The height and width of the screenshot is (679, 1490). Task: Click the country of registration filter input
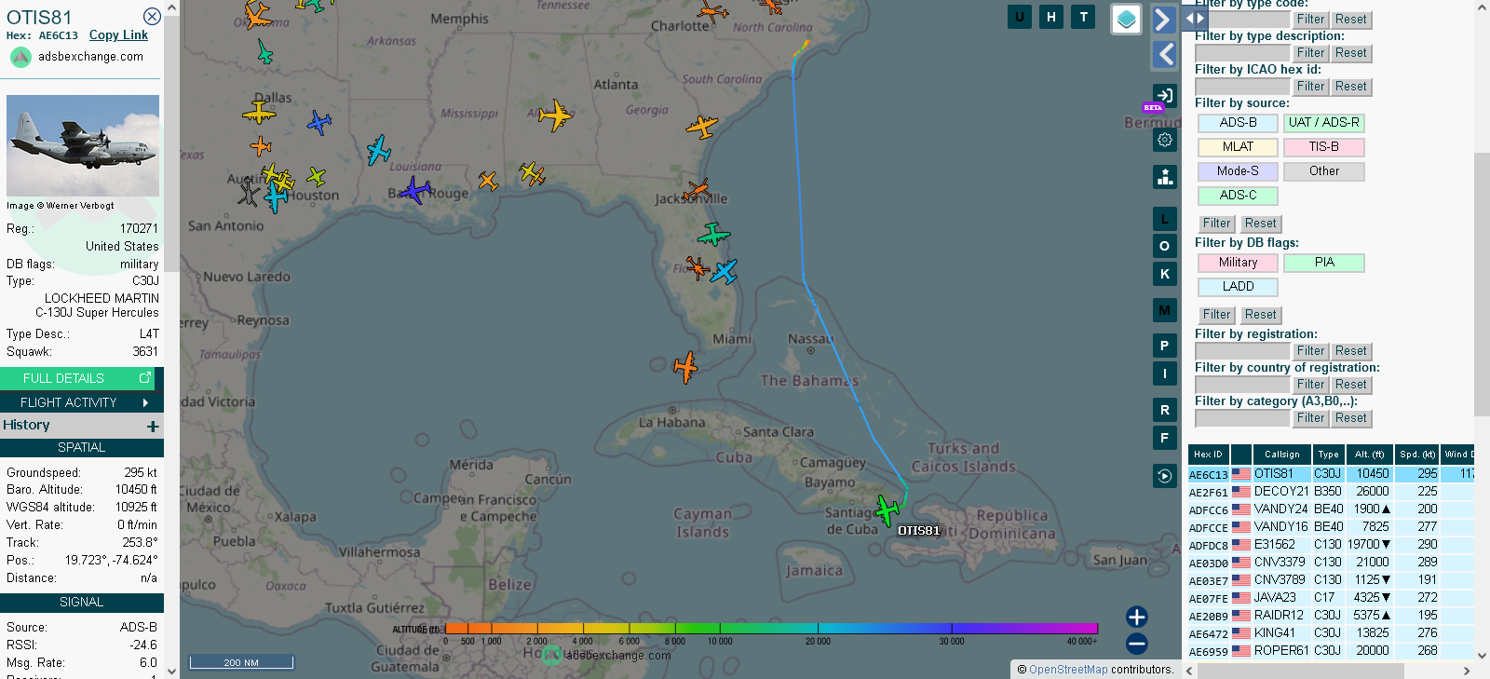coord(1242,385)
